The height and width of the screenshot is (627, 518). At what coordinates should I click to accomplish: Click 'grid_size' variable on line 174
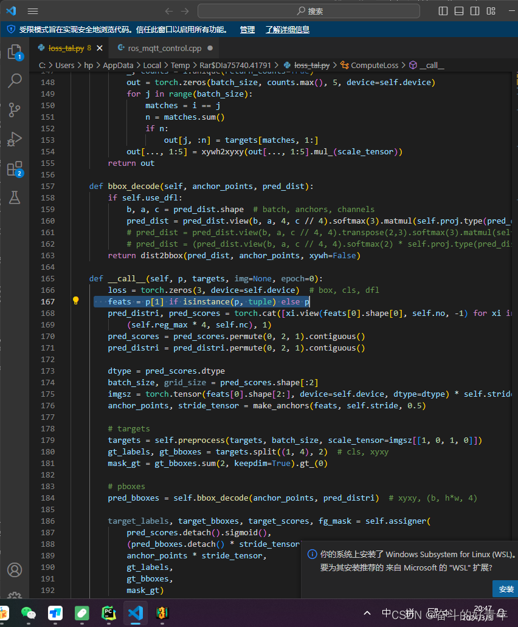[x=185, y=383]
